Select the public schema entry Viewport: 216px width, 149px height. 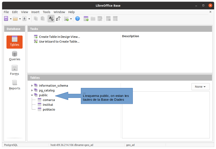43,95
